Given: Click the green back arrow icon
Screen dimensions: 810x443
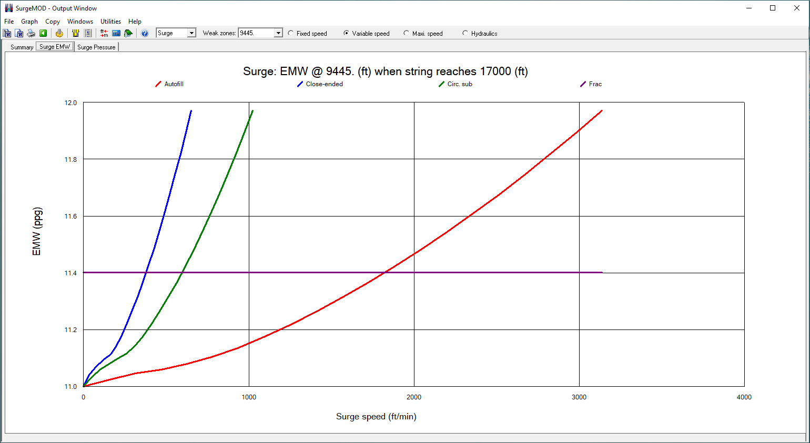Looking at the screenshot, I should 43,33.
